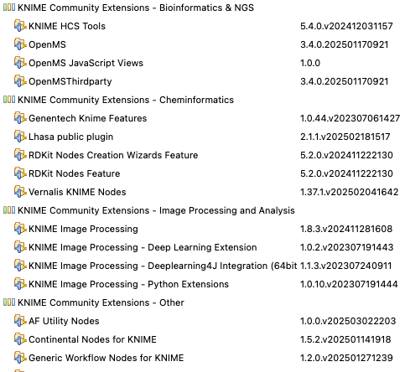Click RDKit Nodes Feature version 5.2.0.v202411222130
The image size is (405, 372).
click(x=346, y=173)
